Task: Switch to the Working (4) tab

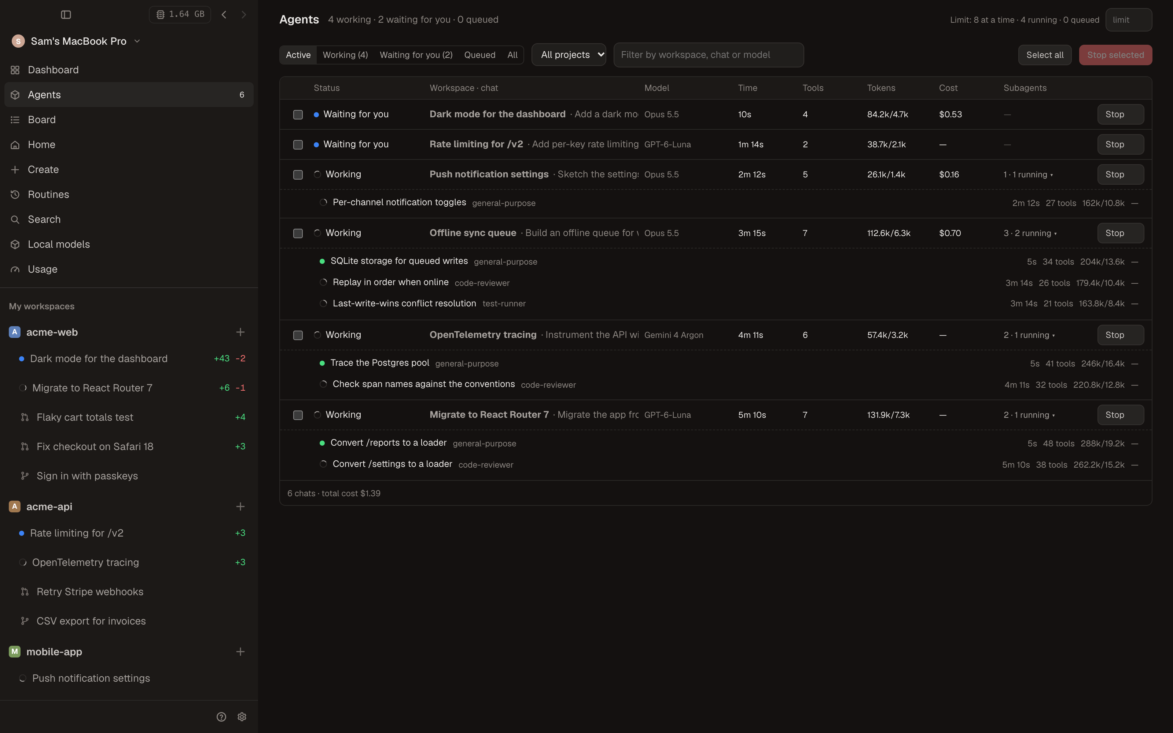Action: point(345,55)
